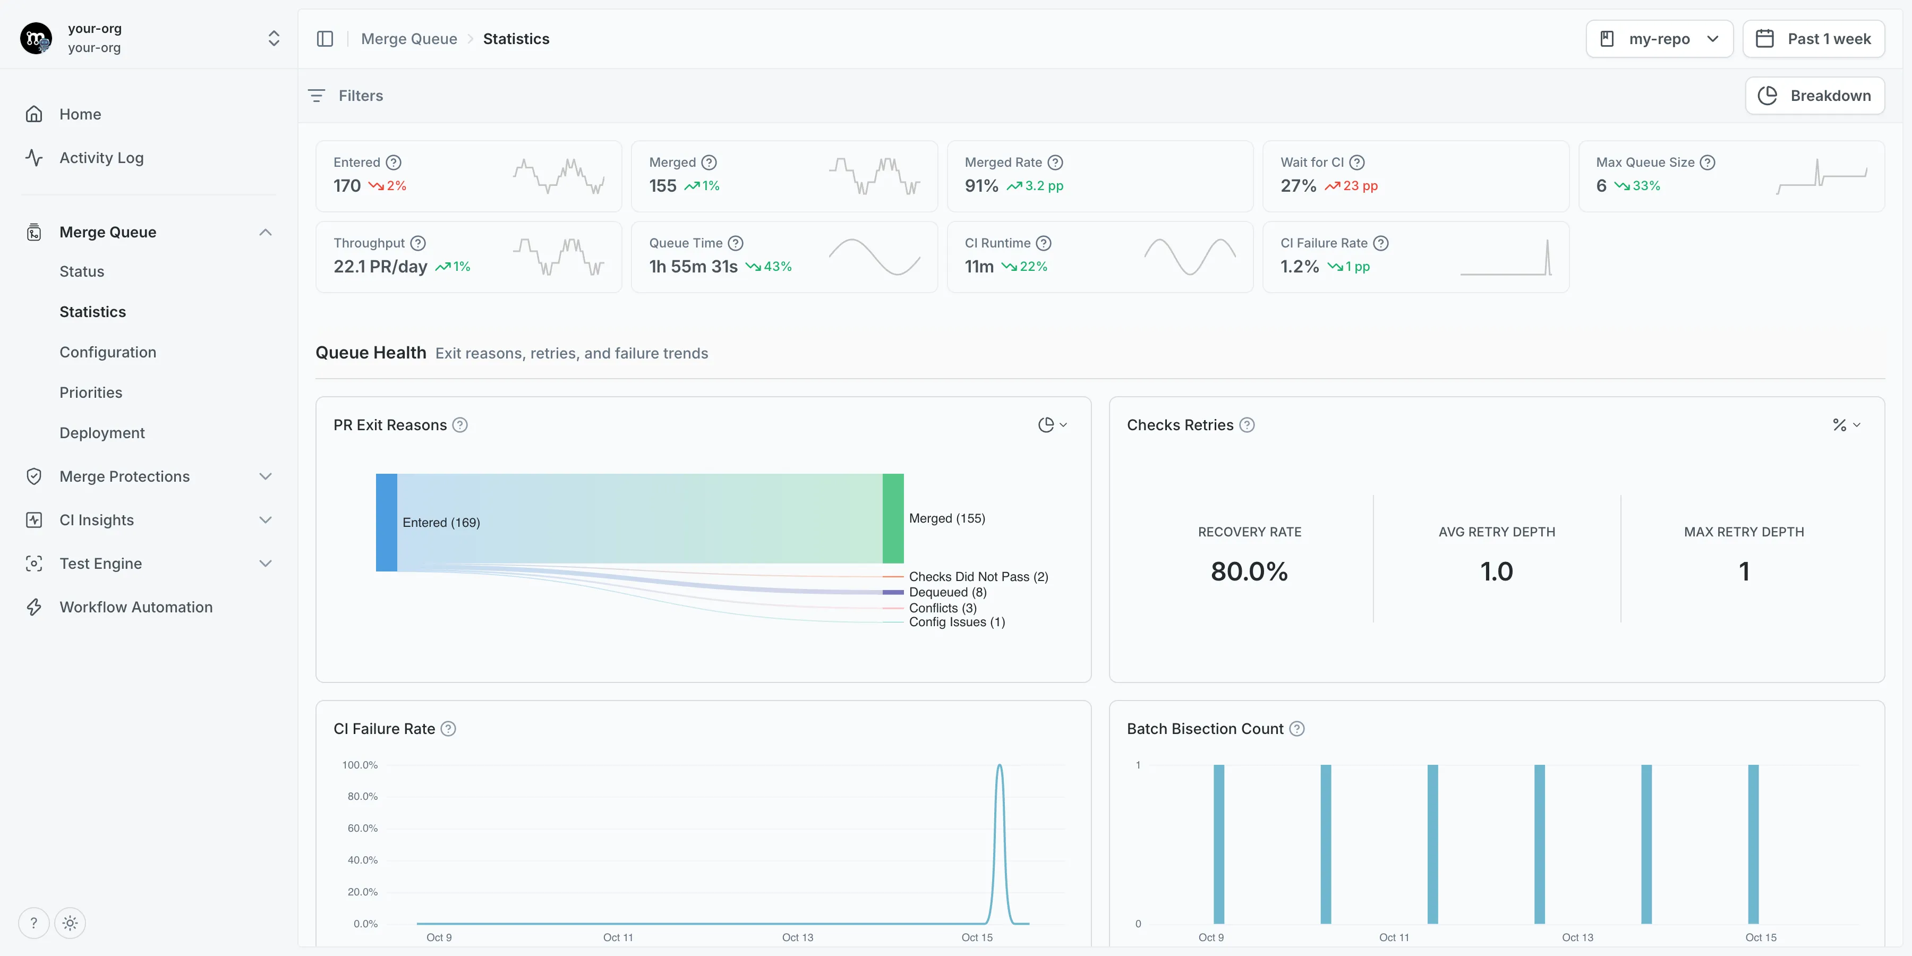Show help for Max Queue Size
Screen dimensions: 1912x956
coord(1707,163)
